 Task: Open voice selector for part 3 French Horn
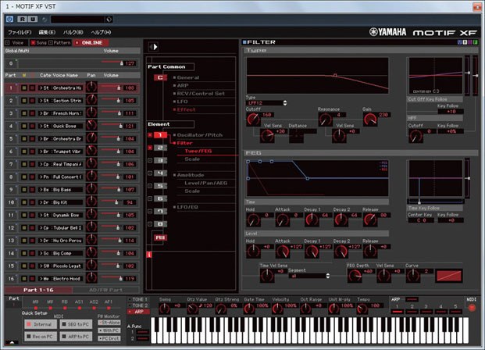point(60,113)
